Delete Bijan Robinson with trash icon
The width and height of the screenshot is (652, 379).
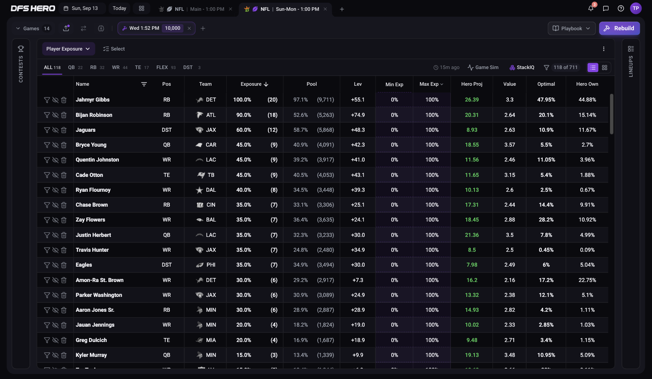pos(64,115)
